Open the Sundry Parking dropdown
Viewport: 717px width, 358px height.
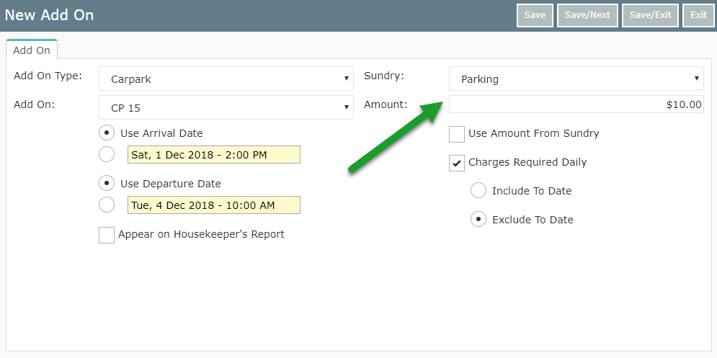[576, 79]
